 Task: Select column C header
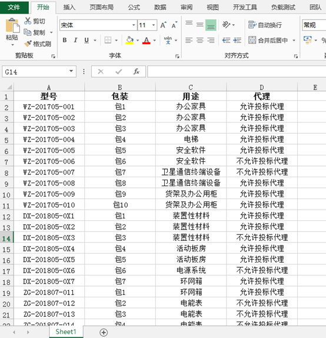click(x=191, y=87)
